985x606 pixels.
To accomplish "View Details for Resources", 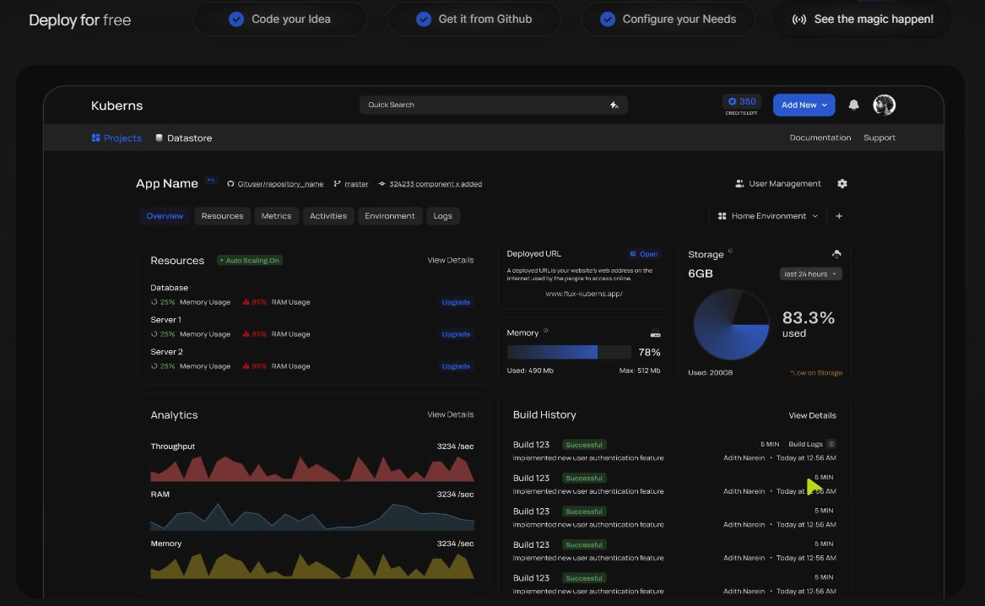I will pos(451,260).
